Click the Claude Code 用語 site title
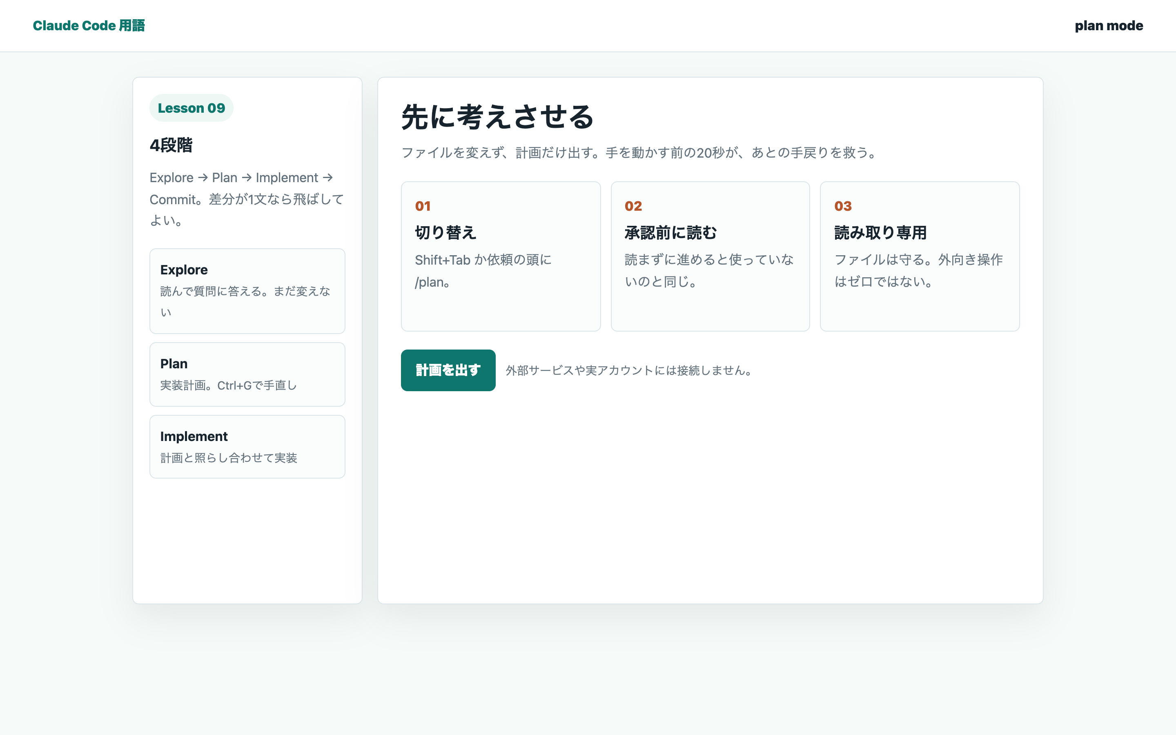This screenshot has height=735, width=1176. [x=89, y=25]
